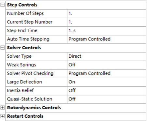Click the Rotordynamics Controls header label
Viewport: 147px width, 121px height.
point(34,108)
